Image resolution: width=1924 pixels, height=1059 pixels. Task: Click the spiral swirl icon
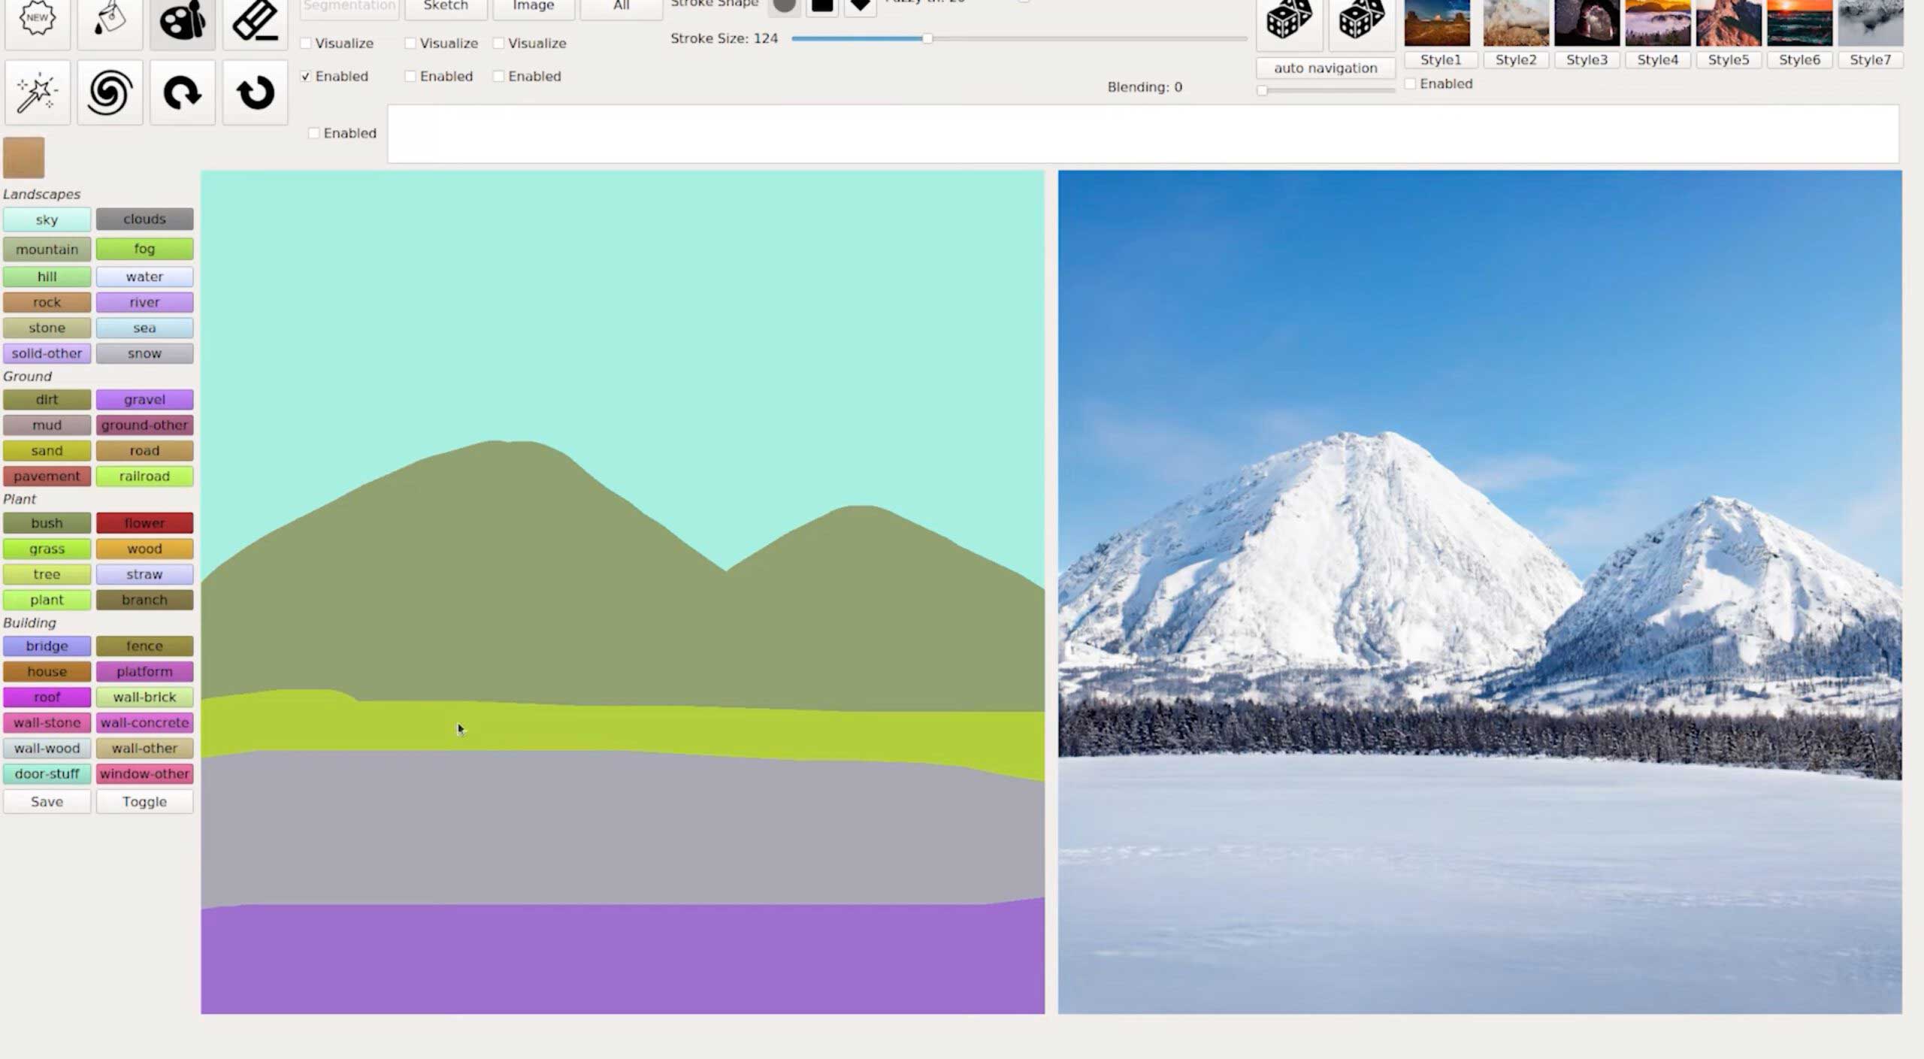[x=110, y=92]
